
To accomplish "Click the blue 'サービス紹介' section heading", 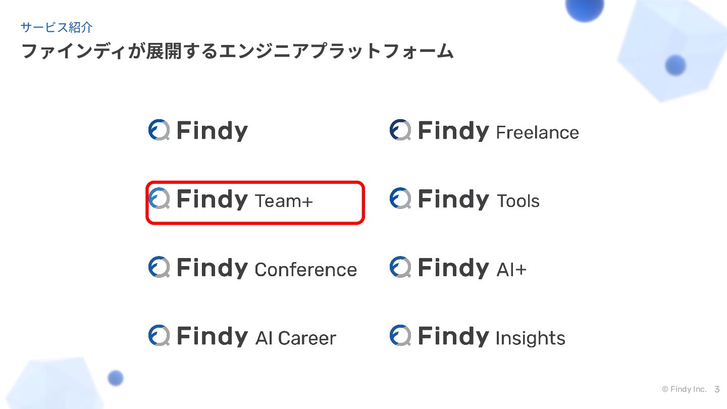I will coord(57,27).
